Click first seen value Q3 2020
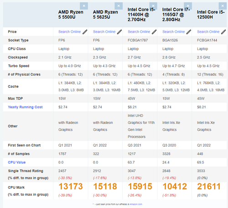 (x=169, y=145)
